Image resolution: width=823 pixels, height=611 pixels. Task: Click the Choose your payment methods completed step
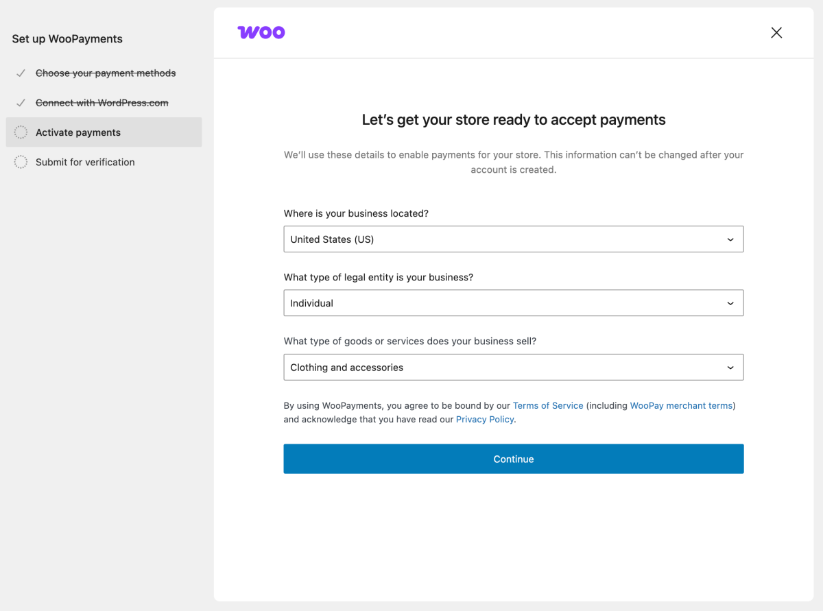(106, 73)
